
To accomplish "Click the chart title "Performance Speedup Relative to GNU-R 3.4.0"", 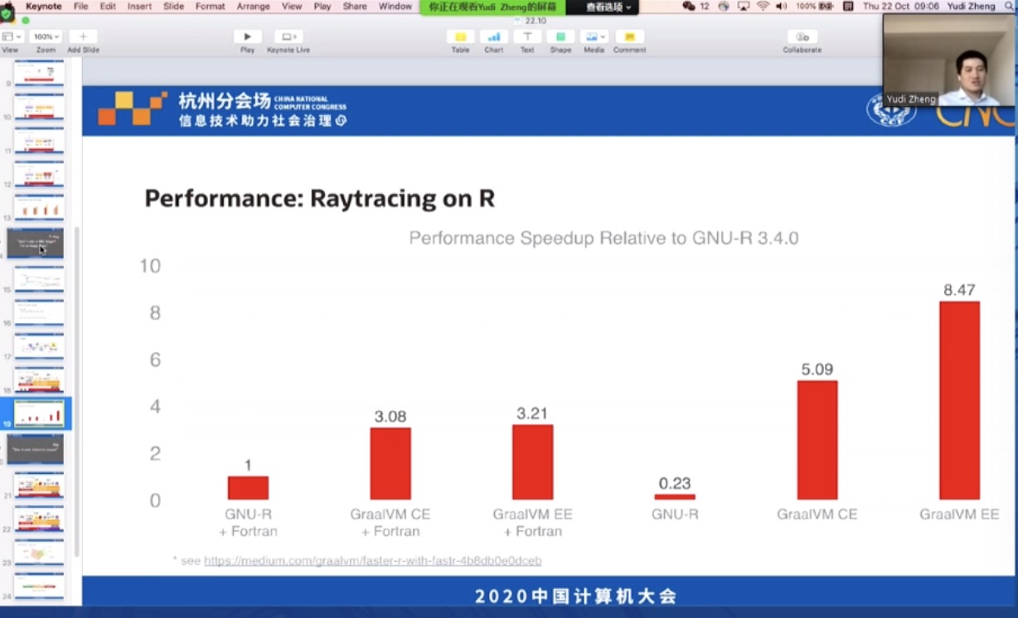I will (604, 239).
